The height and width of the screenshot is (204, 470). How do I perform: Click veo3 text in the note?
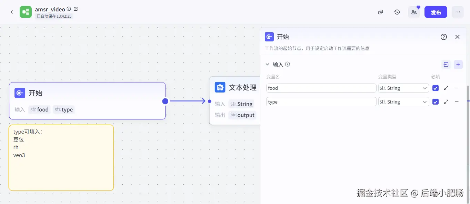click(x=19, y=155)
